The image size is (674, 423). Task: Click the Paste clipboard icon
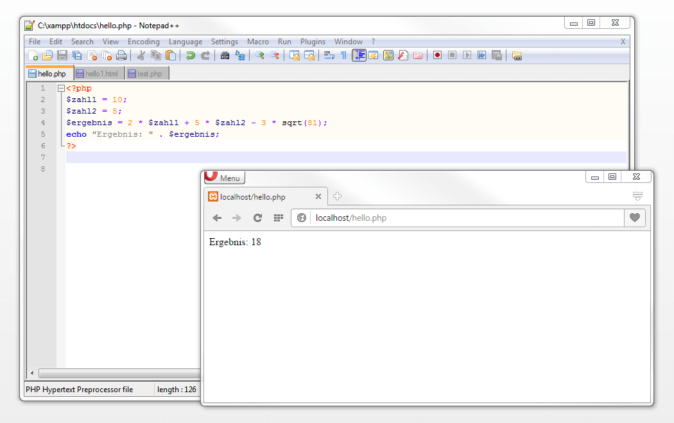coord(171,55)
